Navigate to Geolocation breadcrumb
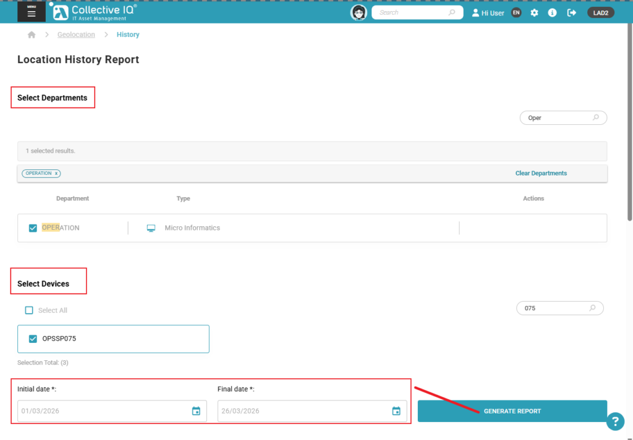633x440 pixels. [76, 35]
